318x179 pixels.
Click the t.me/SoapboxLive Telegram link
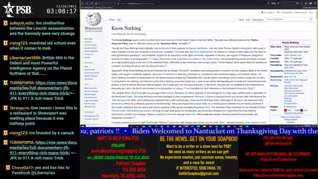click(278, 159)
